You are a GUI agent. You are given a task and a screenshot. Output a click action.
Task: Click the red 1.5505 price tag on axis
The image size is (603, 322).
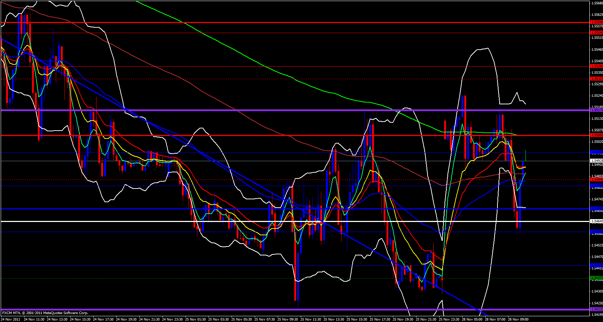(x=596, y=135)
